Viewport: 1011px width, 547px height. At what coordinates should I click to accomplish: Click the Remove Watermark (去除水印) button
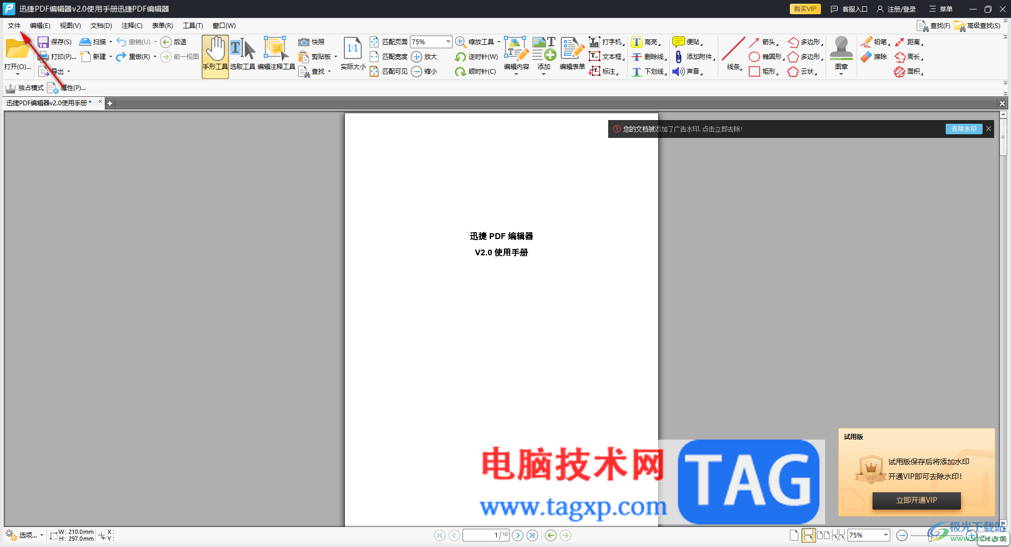click(964, 129)
